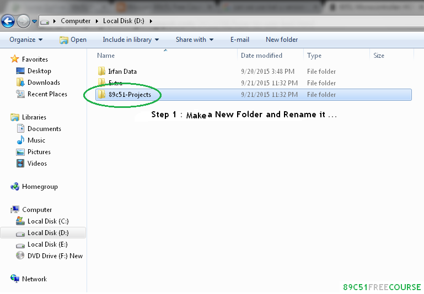Click the Libraries icon

click(x=14, y=117)
